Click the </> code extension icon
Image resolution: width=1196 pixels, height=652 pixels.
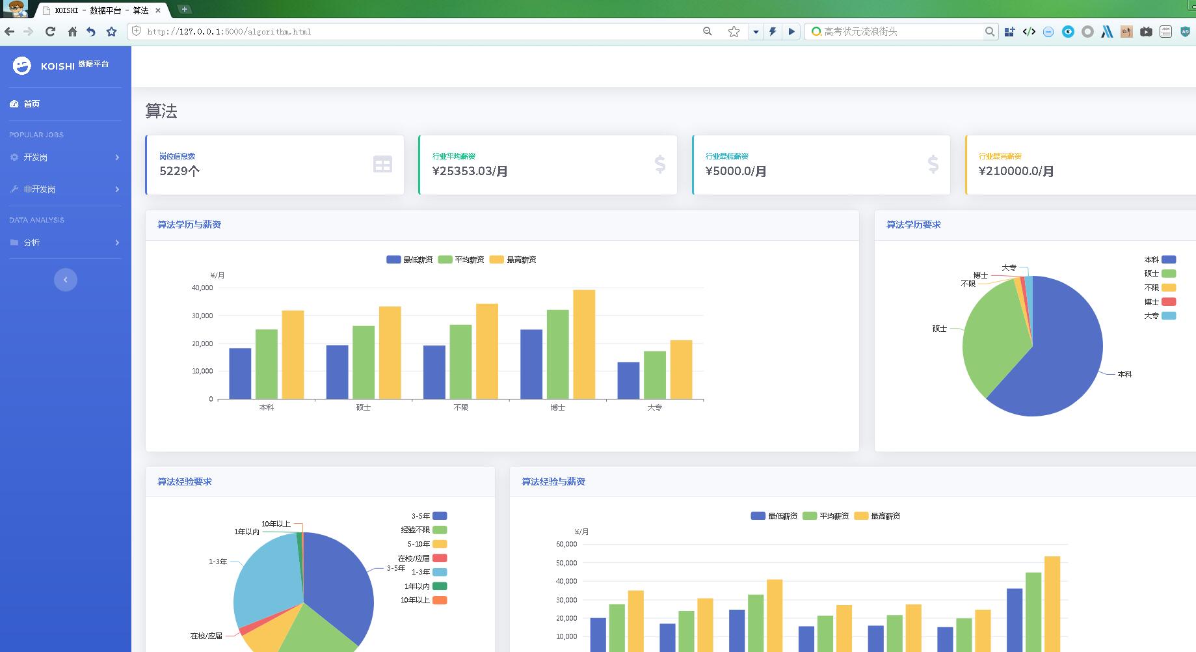coord(1029,31)
